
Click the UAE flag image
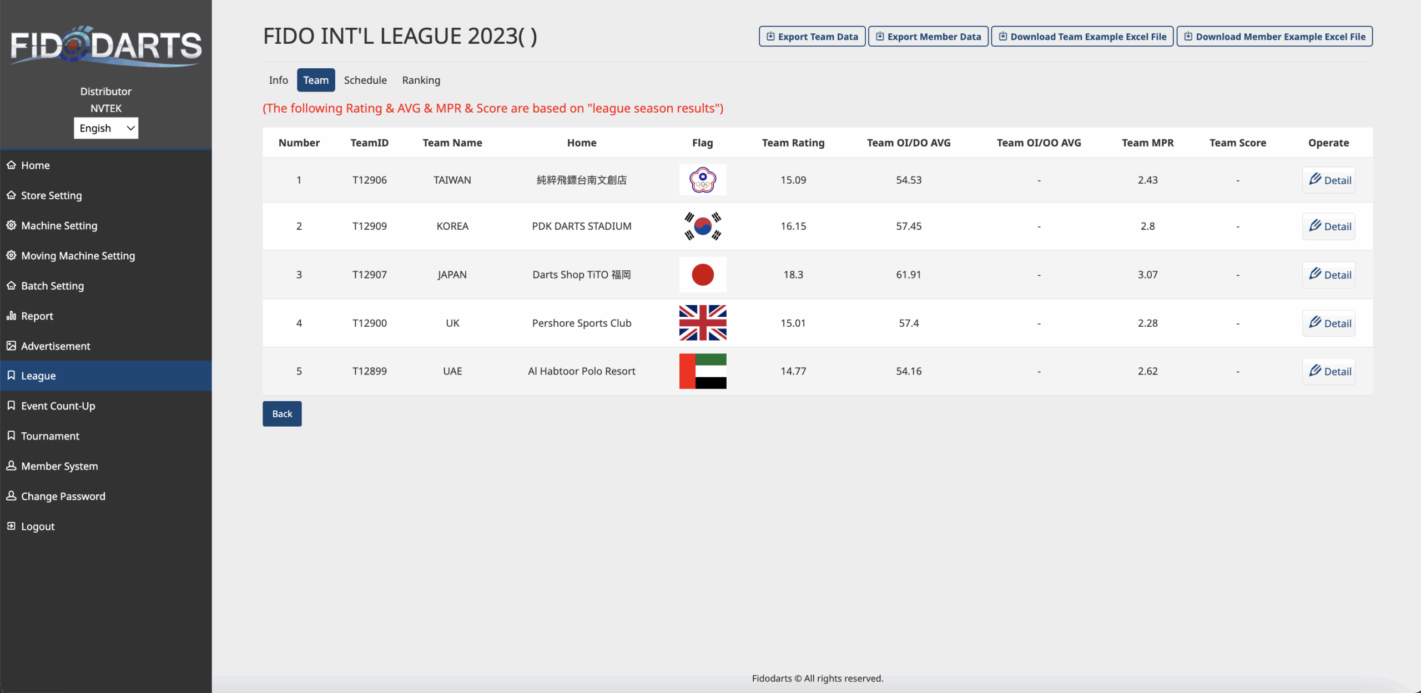[x=702, y=371]
